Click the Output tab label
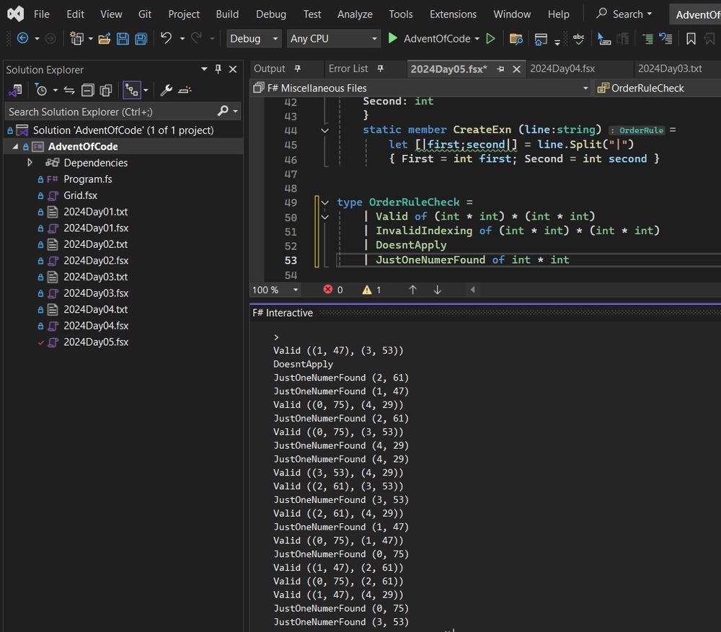The height and width of the screenshot is (632, 721). 270,68
